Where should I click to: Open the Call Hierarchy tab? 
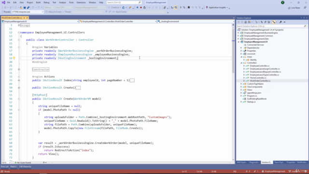[x=25, y=166]
